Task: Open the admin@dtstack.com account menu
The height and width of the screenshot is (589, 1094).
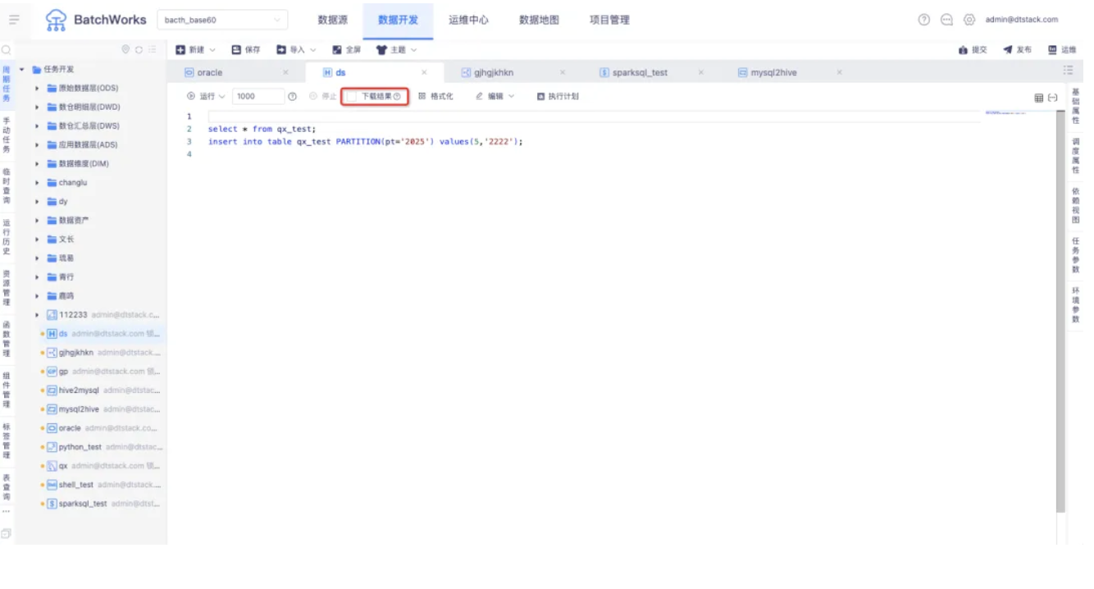Action: click(x=1022, y=20)
